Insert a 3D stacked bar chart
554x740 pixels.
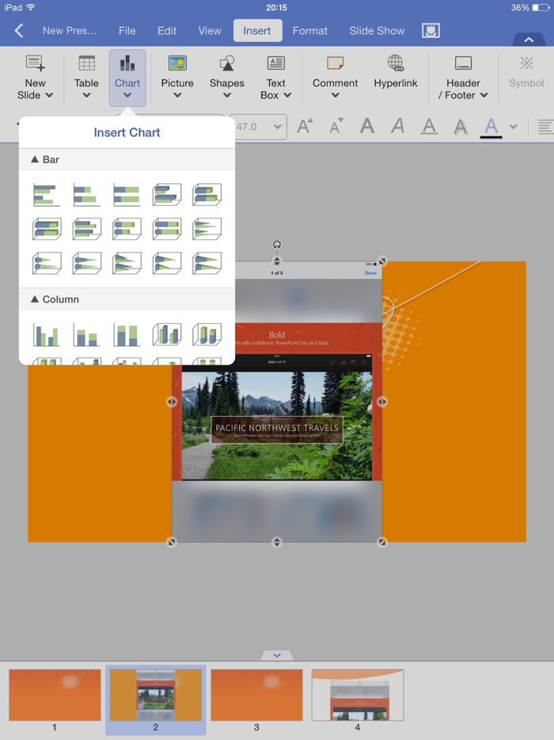click(207, 194)
